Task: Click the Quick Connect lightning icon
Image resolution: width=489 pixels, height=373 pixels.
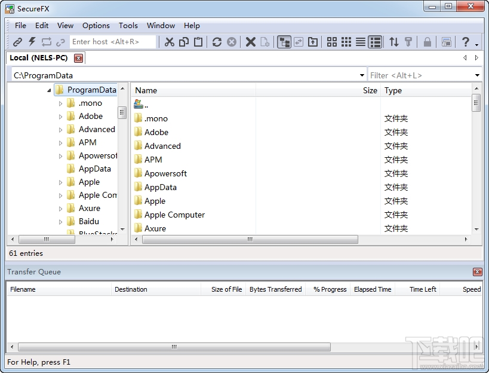Action: point(32,42)
